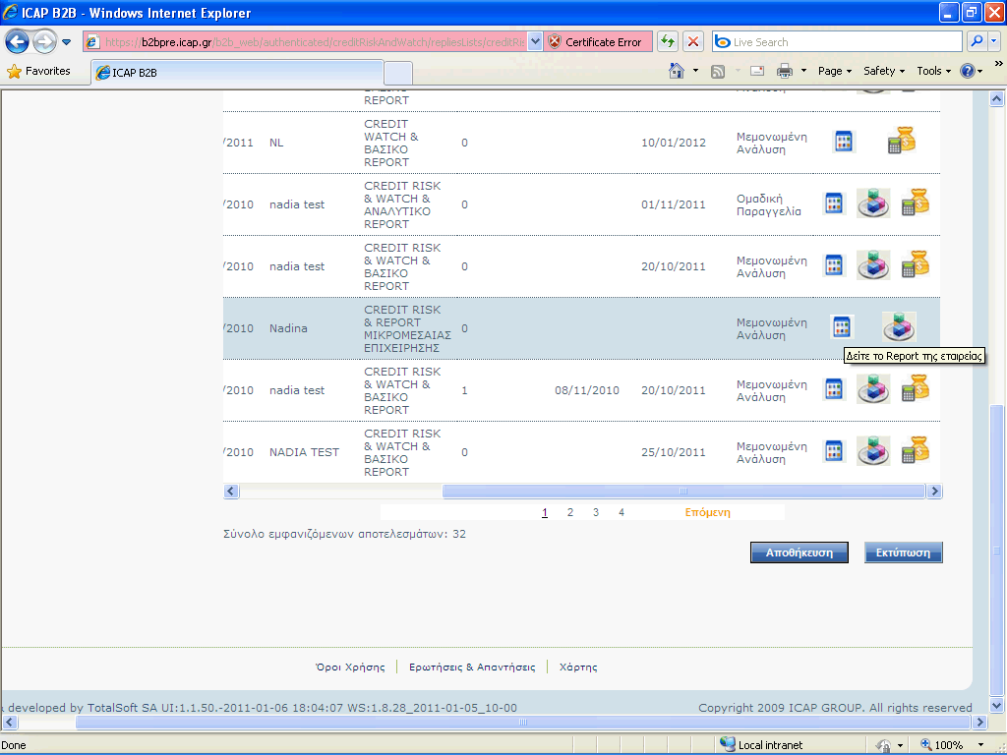Go to results page 2
Viewport: 1007px width, 755px height.
coord(569,512)
